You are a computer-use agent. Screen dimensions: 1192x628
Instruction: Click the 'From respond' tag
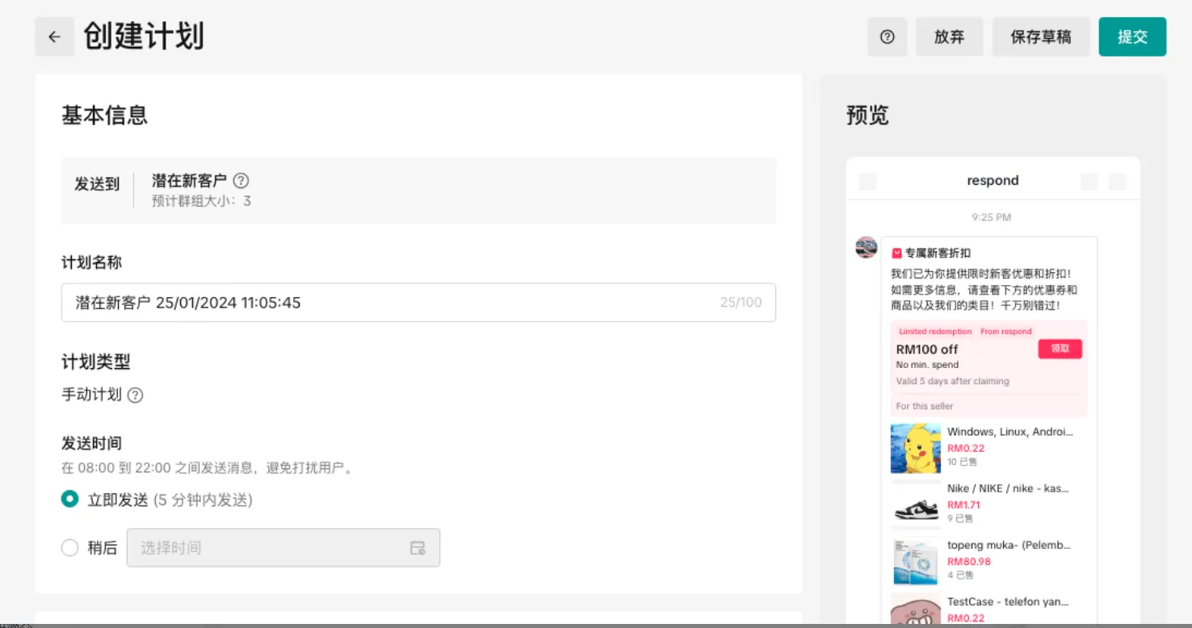1006,332
